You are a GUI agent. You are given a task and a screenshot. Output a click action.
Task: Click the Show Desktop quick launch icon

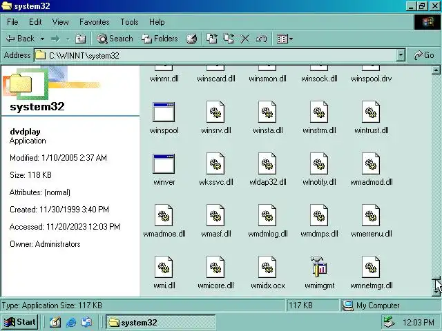(x=55, y=322)
